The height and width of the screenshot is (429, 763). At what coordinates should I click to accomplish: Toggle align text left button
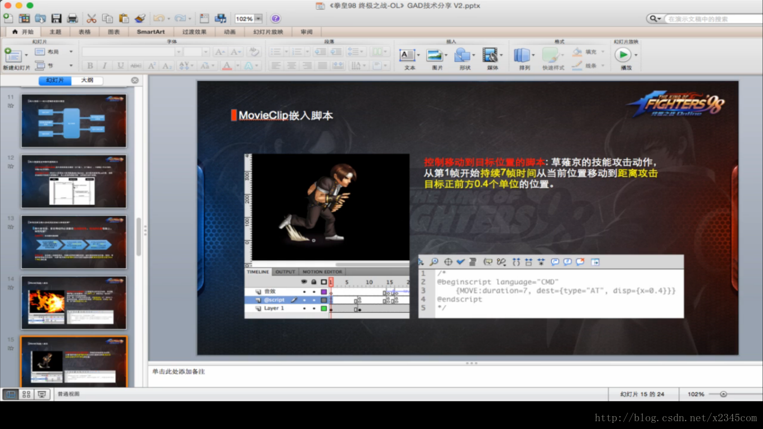pyautogui.click(x=275, y=66)
